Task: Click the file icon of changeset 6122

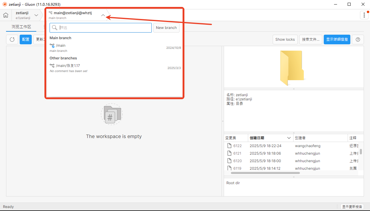Action: coord(229,146)
